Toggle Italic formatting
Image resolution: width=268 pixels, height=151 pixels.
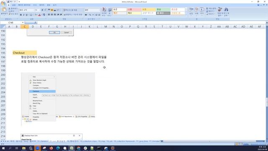click(x=24, y=15)
